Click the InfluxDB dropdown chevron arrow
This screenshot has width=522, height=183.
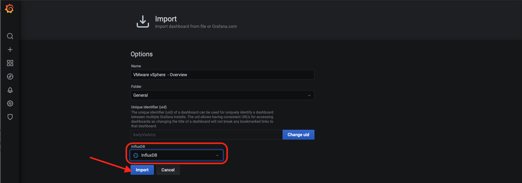pyautogui.click(x=217, y=155)
